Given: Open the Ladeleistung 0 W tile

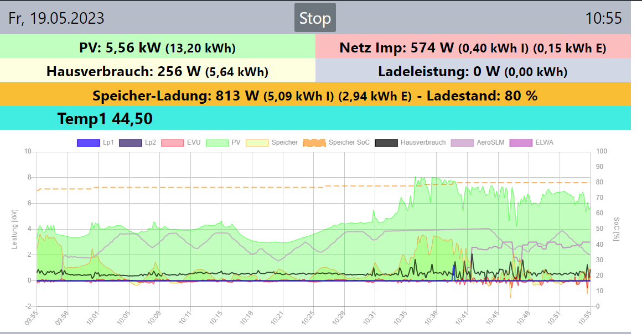Looking at the screenshot, I should click(473, 71).
